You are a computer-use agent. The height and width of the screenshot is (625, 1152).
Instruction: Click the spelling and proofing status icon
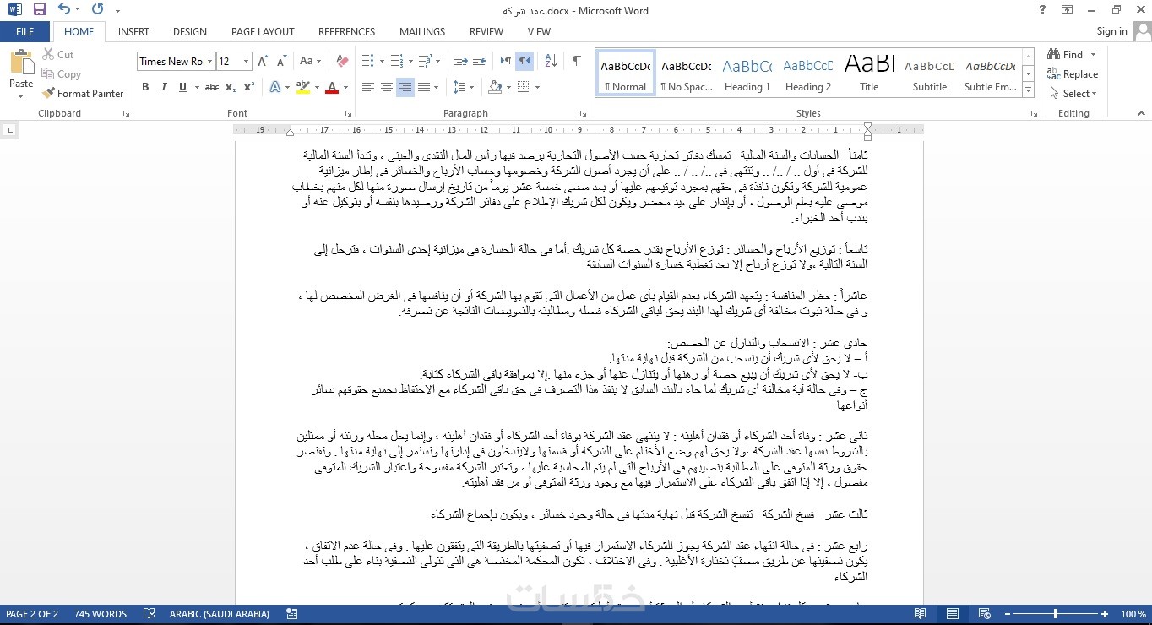149,614
